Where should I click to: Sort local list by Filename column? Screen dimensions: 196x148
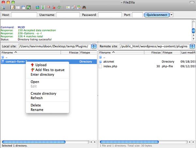coord(31,53)
